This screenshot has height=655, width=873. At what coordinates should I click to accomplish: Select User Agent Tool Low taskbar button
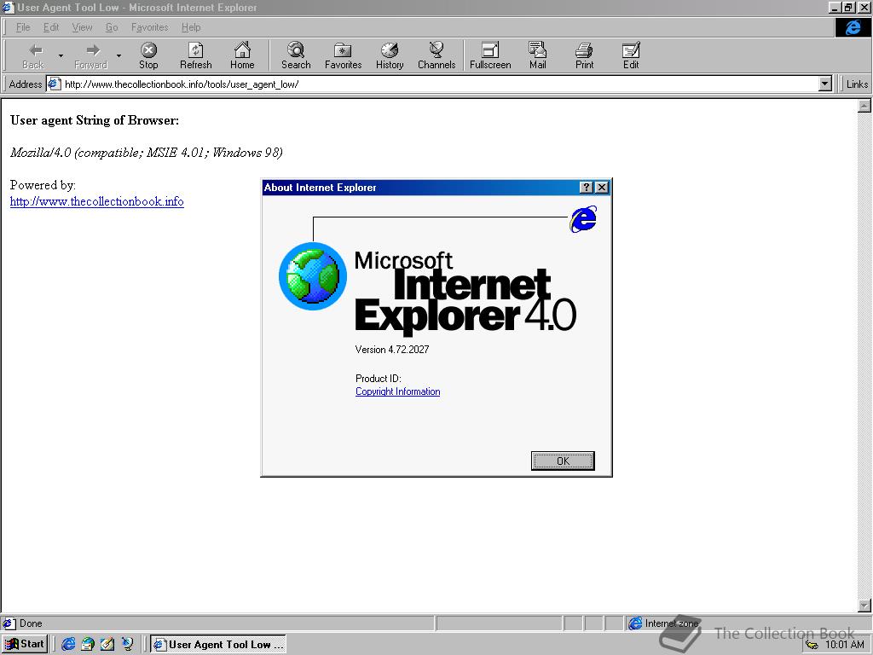click(x=219, y=645)
